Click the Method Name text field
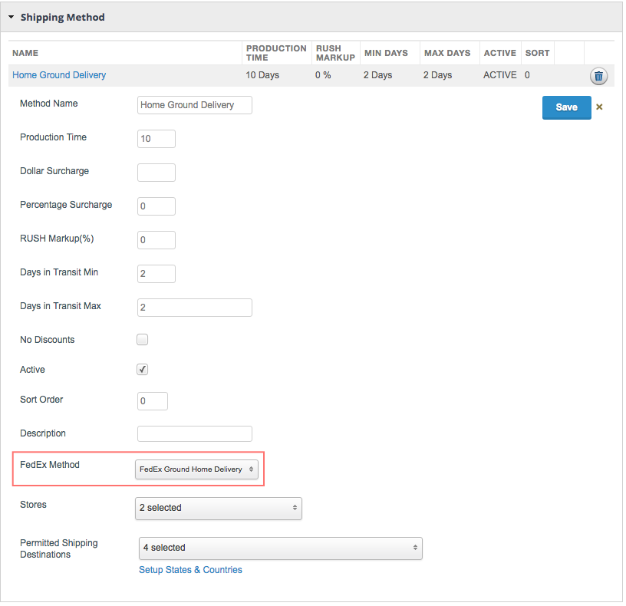Viewport: 626px width, 606px height. point(194,105)
